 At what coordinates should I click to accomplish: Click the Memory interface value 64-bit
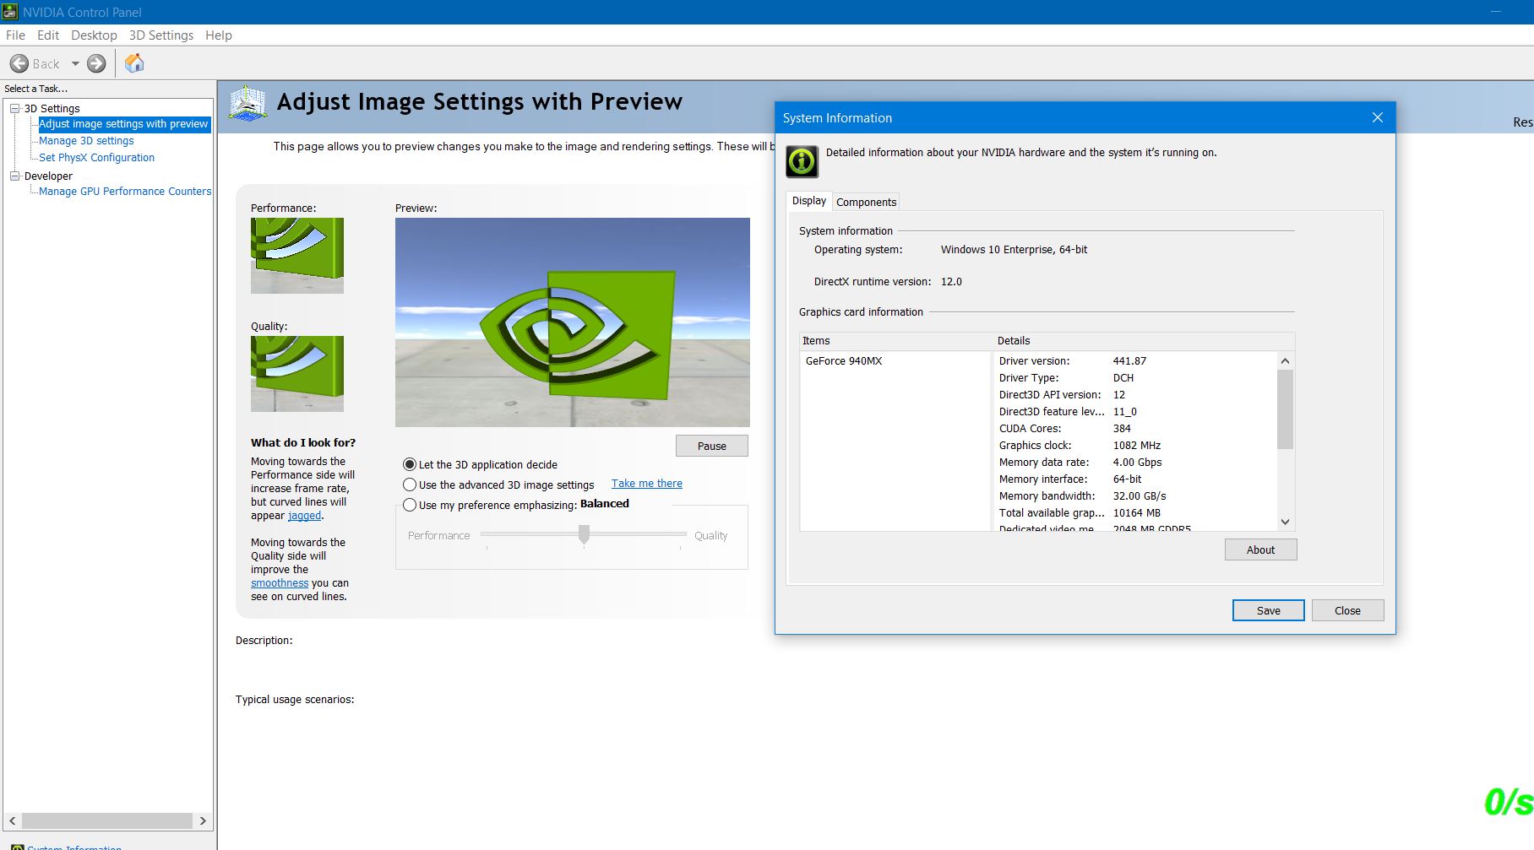1127,479
